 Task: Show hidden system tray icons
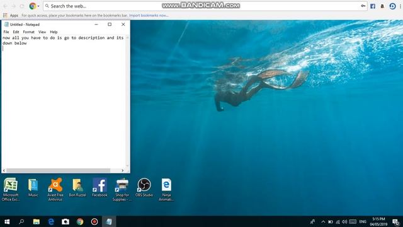(x=323, y=221)
